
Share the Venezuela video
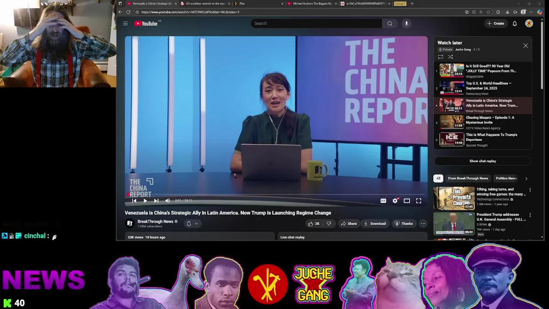click(x=349, y=224)
